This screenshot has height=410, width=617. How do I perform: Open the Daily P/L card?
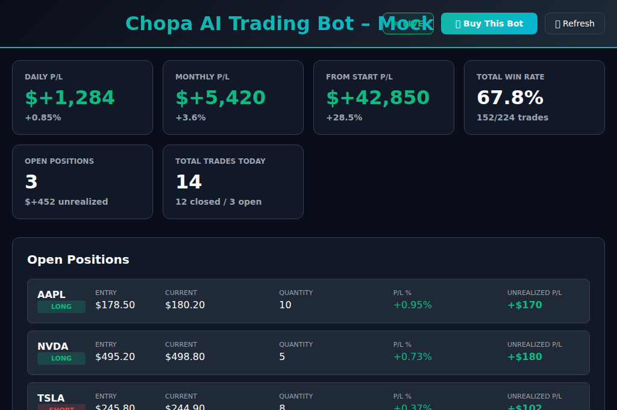[x=82, y=98]
